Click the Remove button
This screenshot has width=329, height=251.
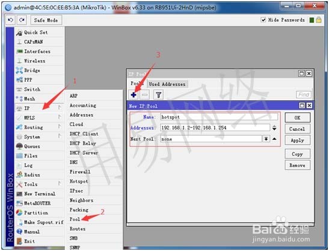[x=298, y=165]
